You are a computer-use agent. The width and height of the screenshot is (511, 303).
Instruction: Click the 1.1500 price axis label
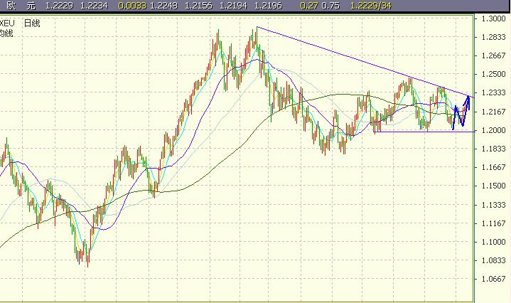[493, 186]
